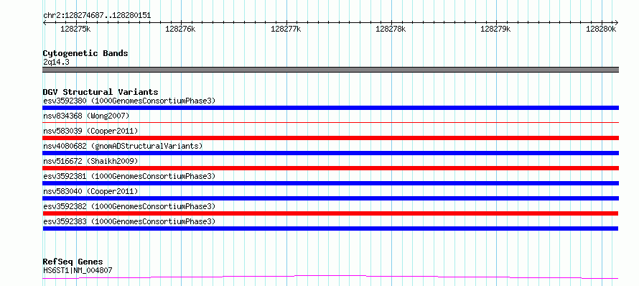Viewport: 639px width, 286px height.
Task: Click the 128277k ruler tick mark
Action: [x=286, y=22]
